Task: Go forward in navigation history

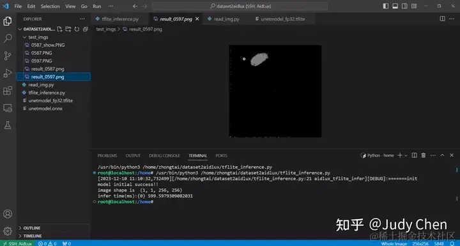Action: click(144, 6)
